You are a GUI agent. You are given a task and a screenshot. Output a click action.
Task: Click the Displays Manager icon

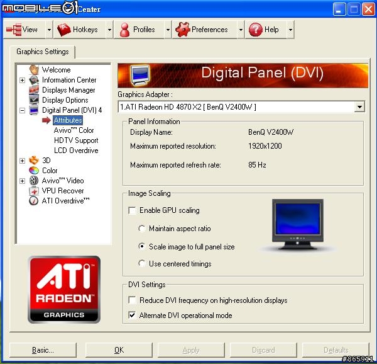point(34,90)
